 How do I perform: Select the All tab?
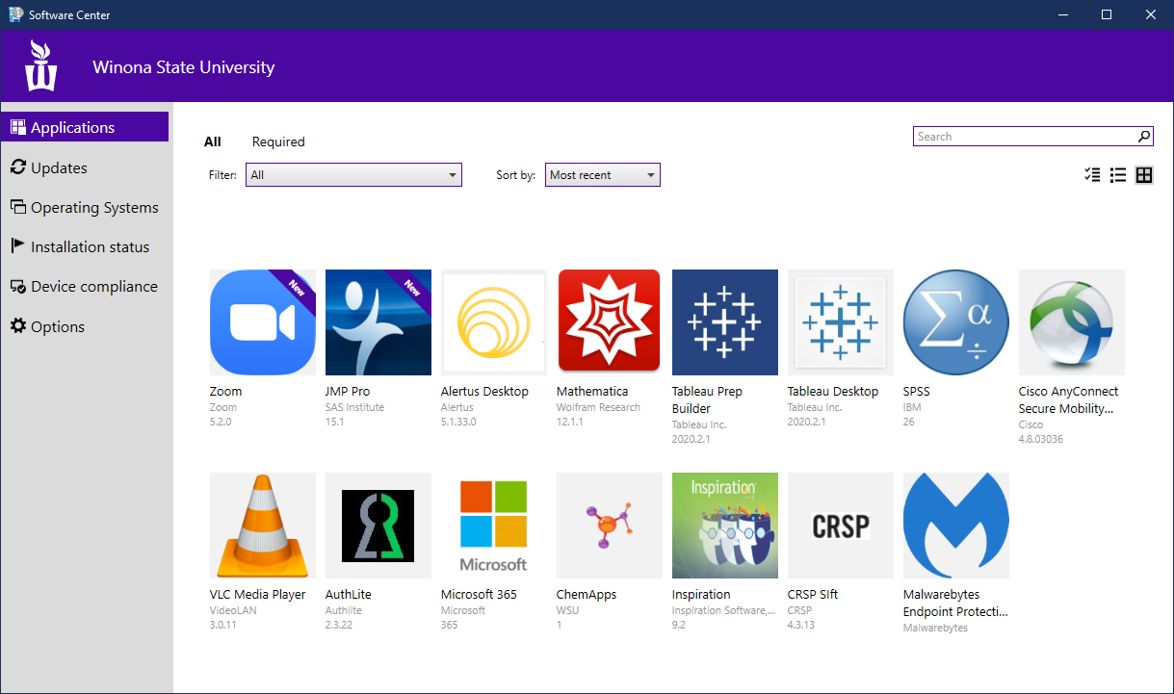pos(213,141)
